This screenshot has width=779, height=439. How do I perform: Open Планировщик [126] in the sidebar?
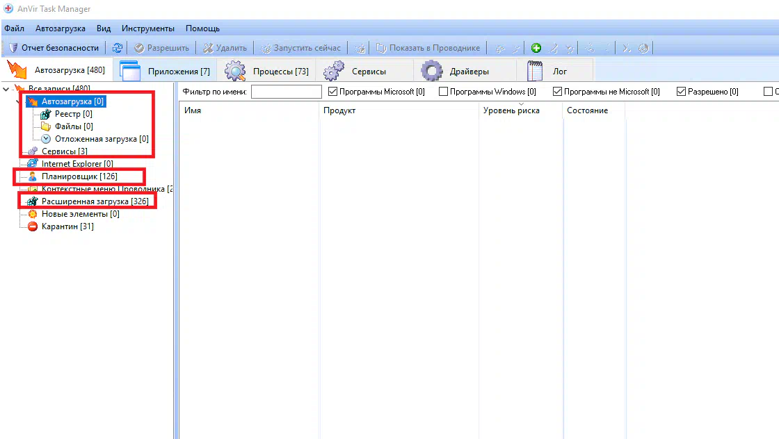(79, 176)
